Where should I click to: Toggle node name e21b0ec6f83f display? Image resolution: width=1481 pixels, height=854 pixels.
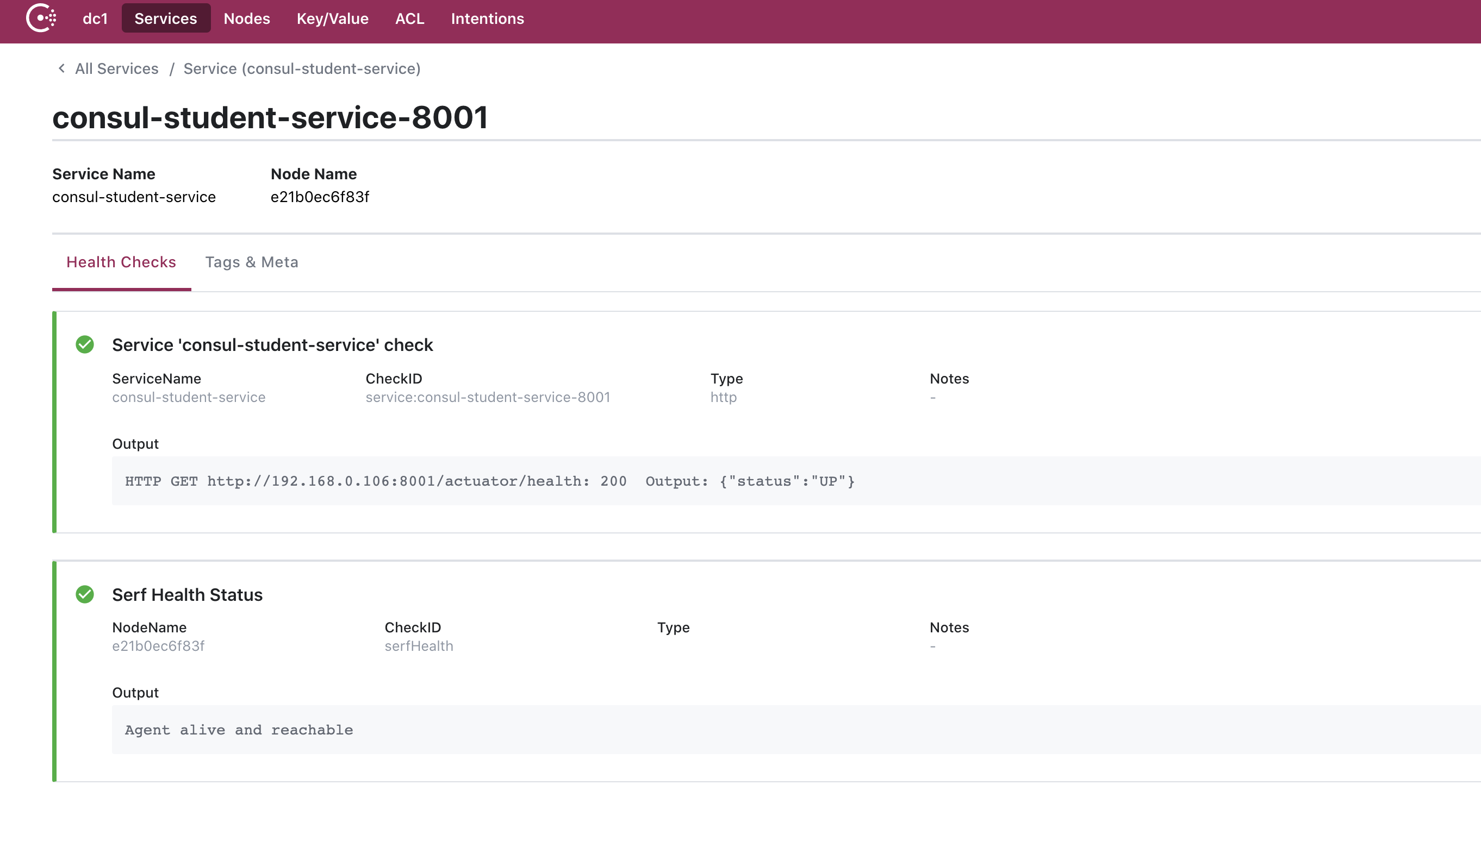click(x=319, y=196)
